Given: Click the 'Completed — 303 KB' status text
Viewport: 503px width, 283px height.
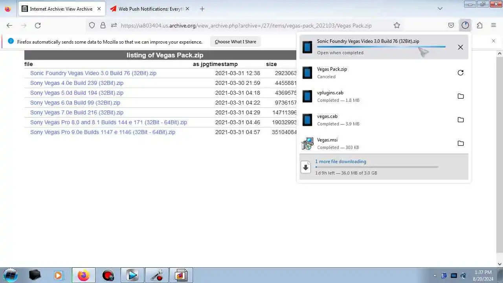Looking at the screenshot, I should pos(338,147).
